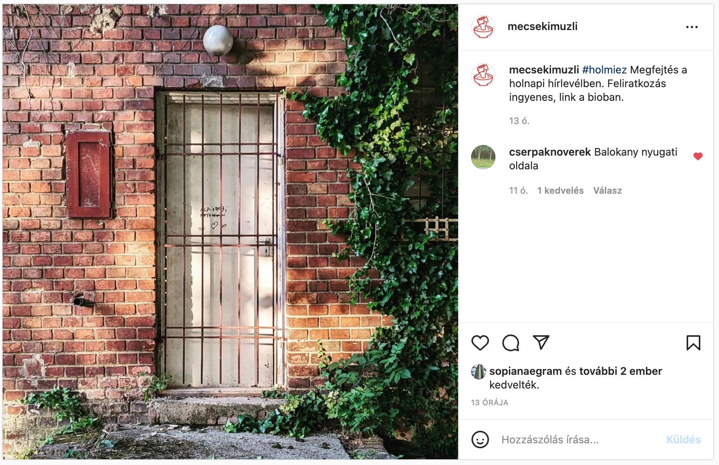This screenshot has height=465, width=719.
Task: Open comments with the speech bubble icon
Action: click(510, 343)
